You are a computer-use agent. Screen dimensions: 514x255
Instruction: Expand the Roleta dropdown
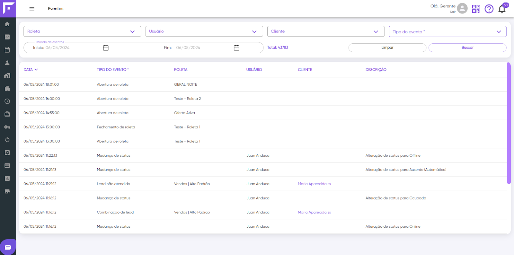82,31
